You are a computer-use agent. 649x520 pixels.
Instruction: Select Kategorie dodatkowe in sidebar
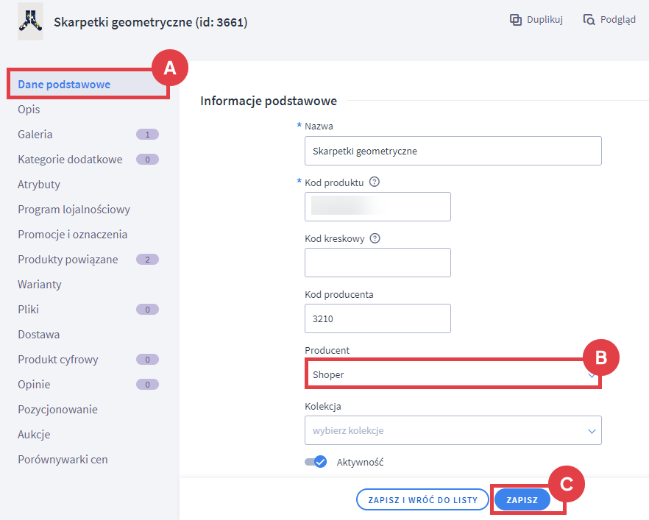tap(70, 160)
